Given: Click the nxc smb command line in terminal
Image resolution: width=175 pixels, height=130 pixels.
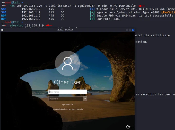Looking at the screenshot, I should 73,6.
